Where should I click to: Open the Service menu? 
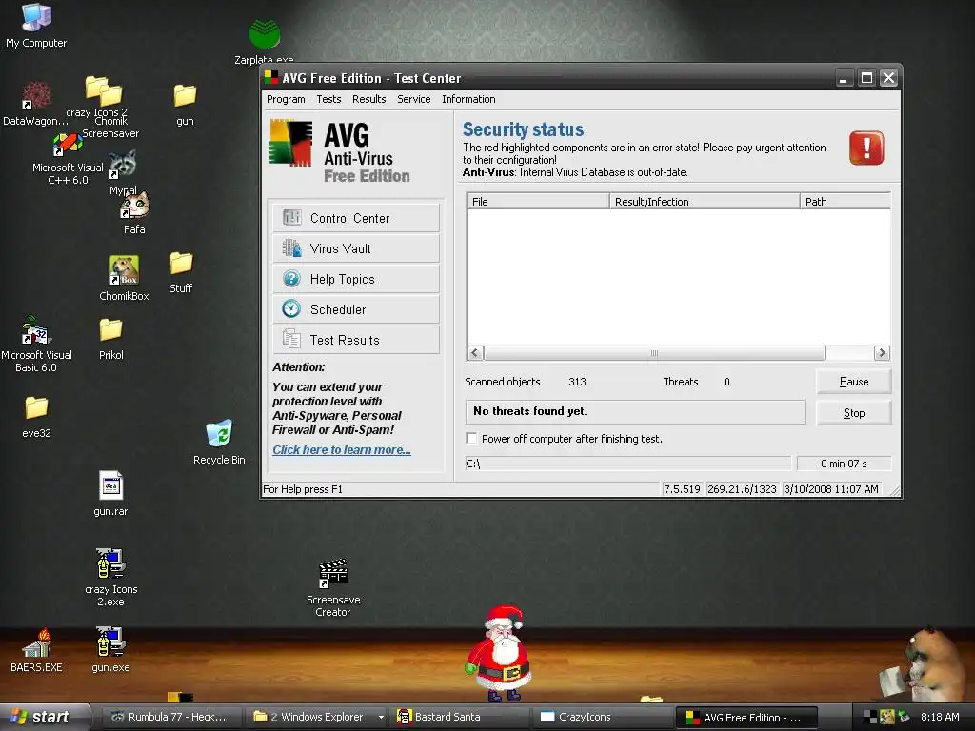[x=413, y=99]
